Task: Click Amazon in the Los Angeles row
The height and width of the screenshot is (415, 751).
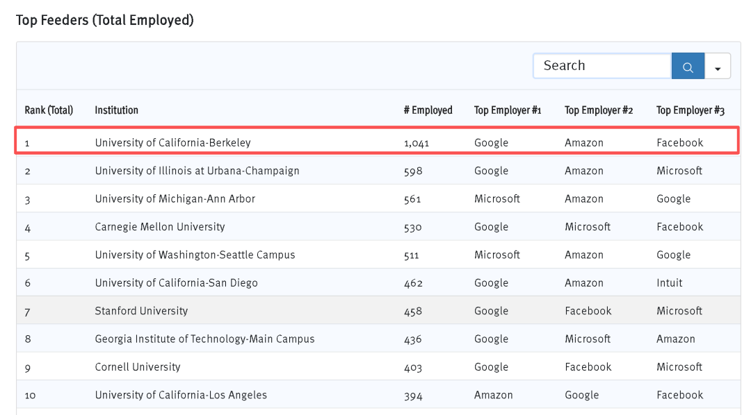Action: pyautogui.click(x=493, y=395)
